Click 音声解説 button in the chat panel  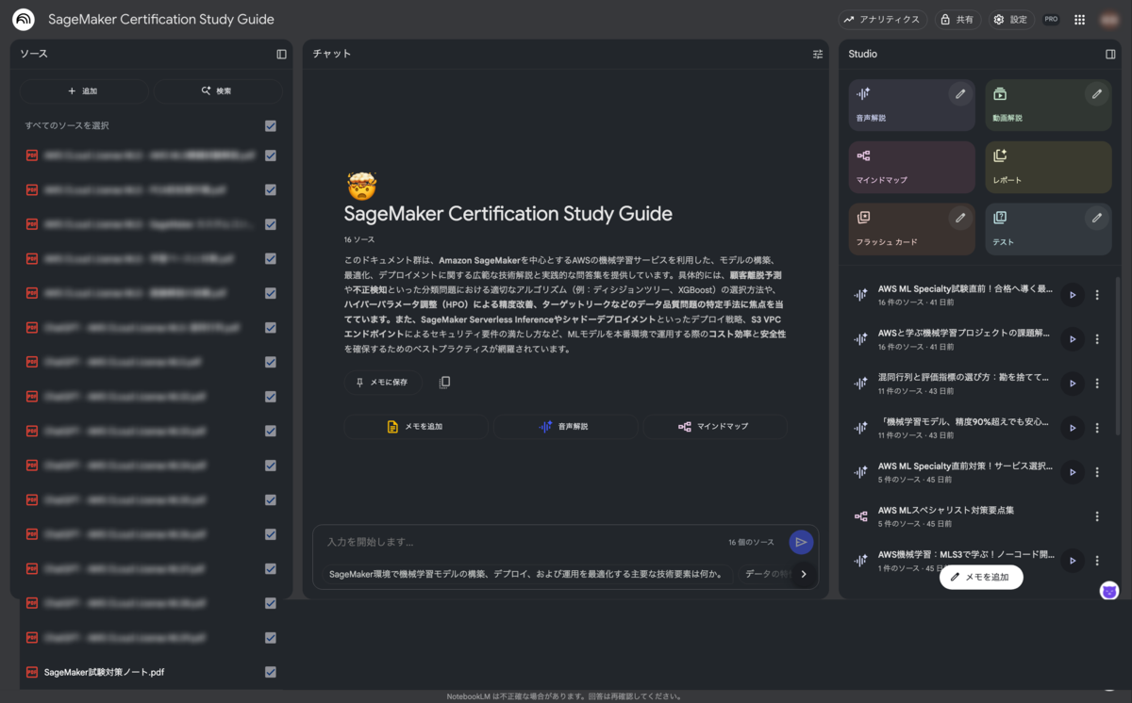(x=564, y=427)
